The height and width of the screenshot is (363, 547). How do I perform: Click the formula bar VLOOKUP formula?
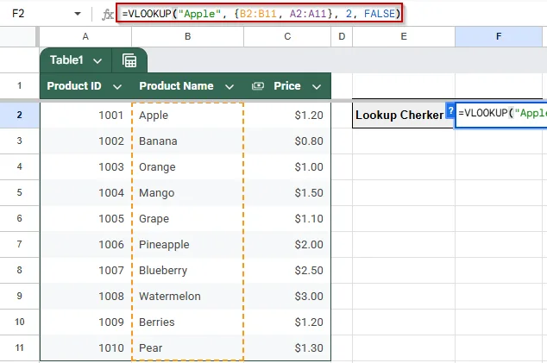coord(259,14)
